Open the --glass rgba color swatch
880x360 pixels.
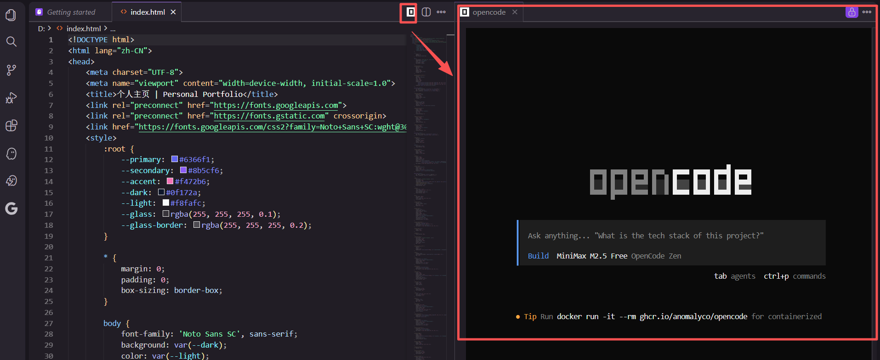(x=166, y=214)
